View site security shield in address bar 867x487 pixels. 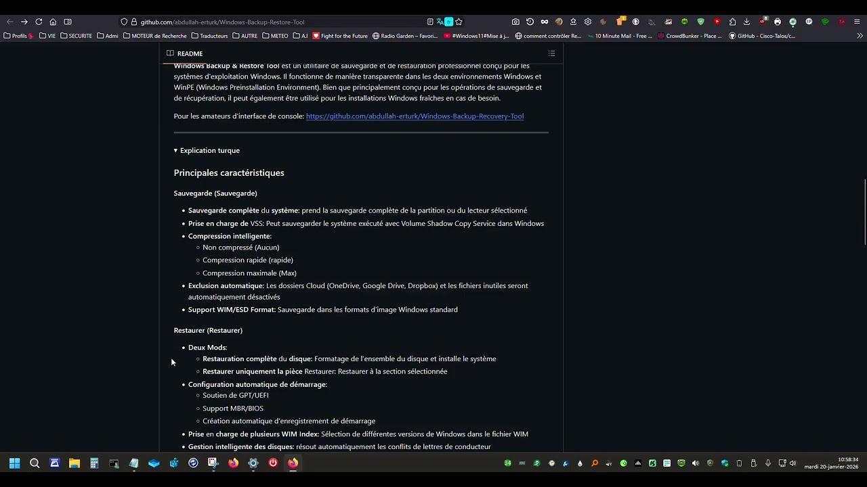click(x=124, y=22)
